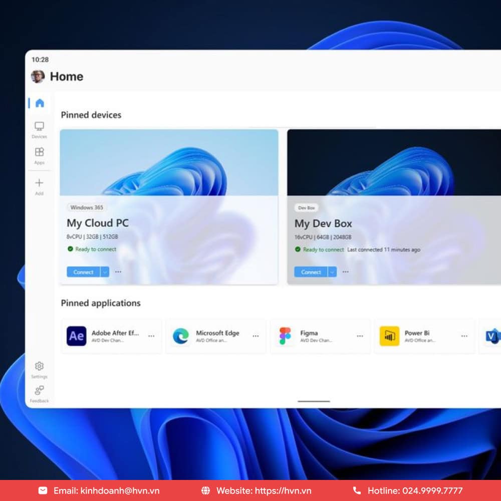Open Feedback in the sidebar
The width and height of the screenshot is (501, 501).
click(39, 394)
